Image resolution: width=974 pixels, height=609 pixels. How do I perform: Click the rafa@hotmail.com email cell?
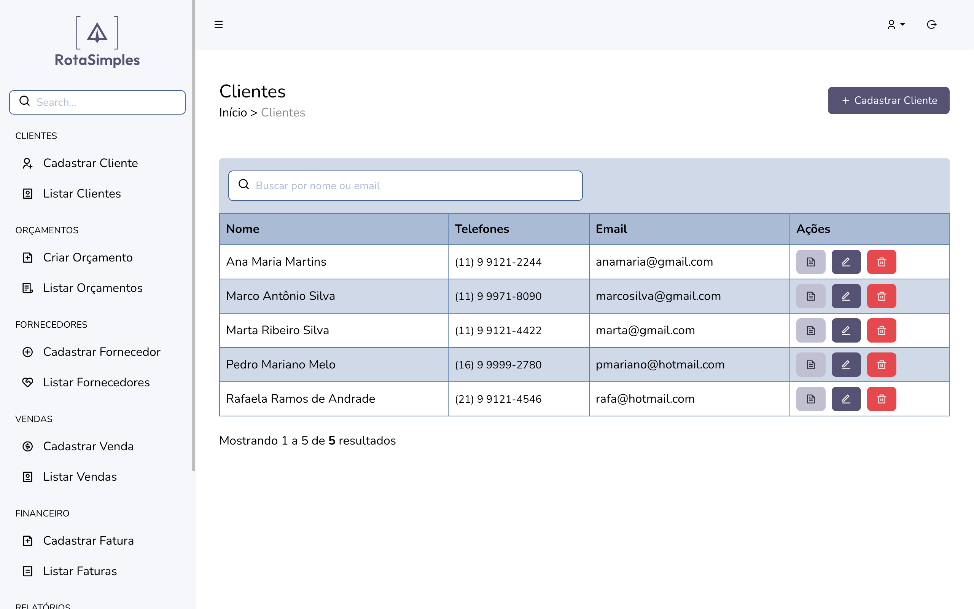click(689, 399)
